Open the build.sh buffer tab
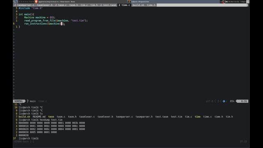The image size is (263, 148). 138,5
